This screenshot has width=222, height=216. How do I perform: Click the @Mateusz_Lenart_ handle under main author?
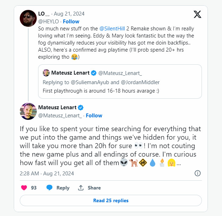pos(60,116)
